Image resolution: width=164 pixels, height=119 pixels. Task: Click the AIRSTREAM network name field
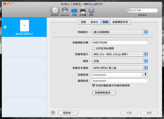pyautogui.click(x=120, y=43)
